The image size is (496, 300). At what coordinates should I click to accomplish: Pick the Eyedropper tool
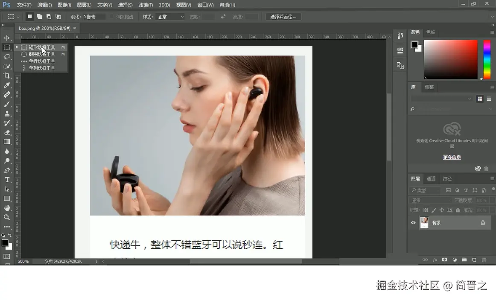(x=6, y=85)
